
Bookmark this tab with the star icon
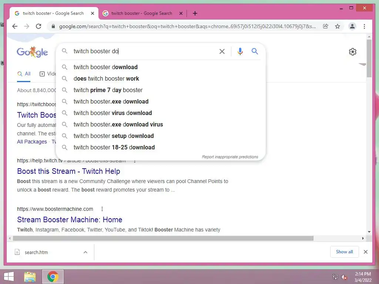[x=338, y=26]
